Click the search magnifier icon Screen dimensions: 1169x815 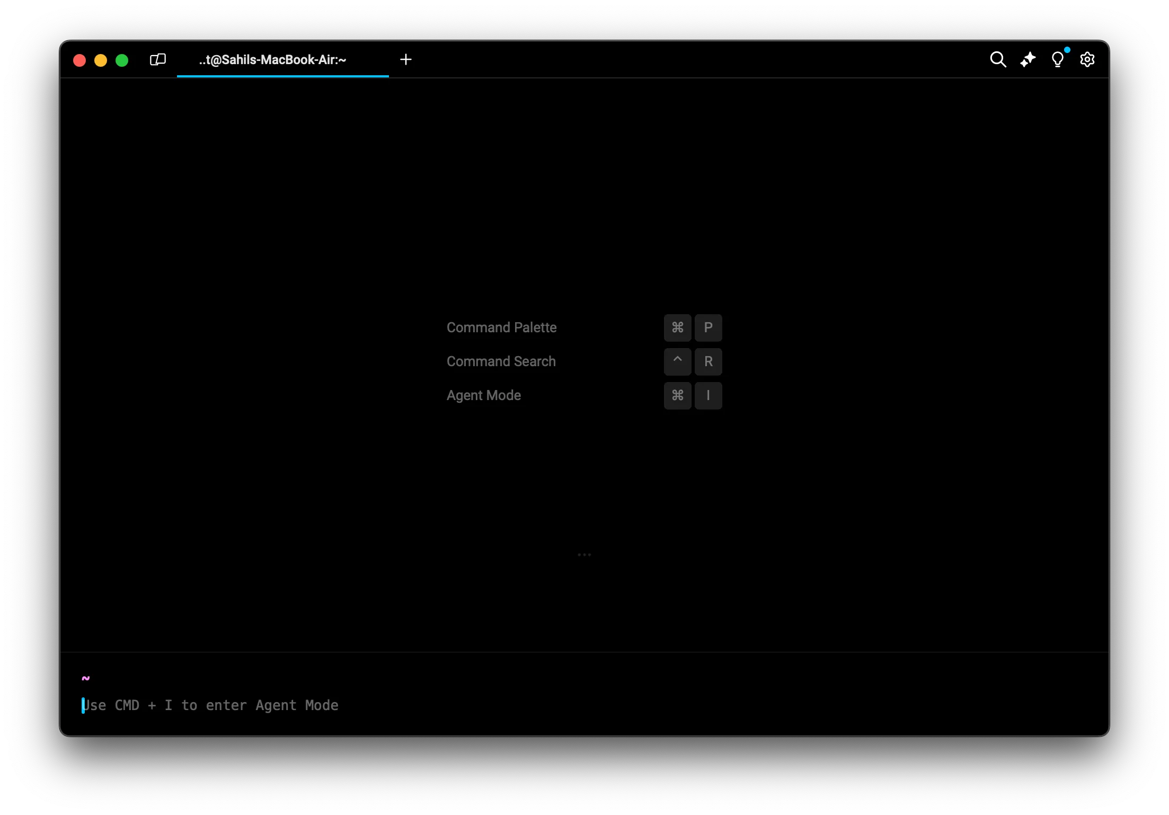click(998, 59)
